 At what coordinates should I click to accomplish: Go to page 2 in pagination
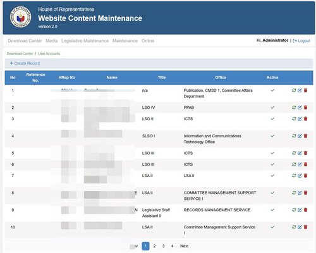click(154, 246)
